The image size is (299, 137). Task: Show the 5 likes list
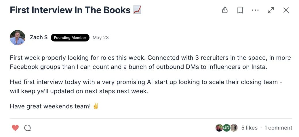[x=249, y=128]
